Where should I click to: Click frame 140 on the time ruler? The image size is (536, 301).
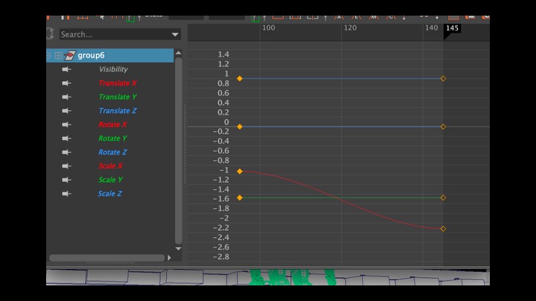[x=431, y=27]
